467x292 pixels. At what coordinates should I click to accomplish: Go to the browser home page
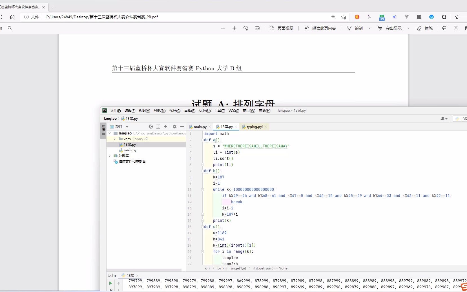12,17
